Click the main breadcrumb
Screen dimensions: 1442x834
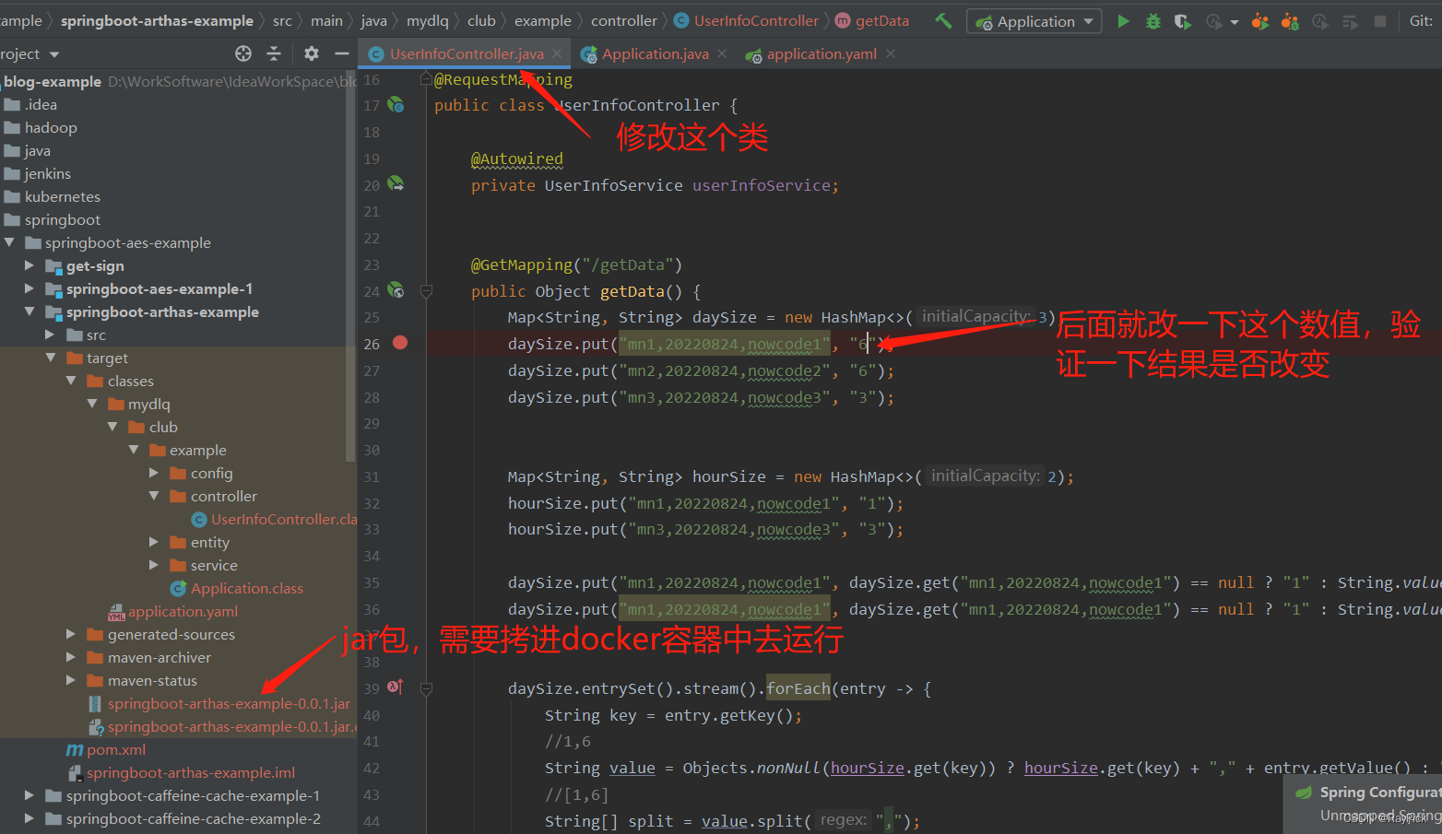tap(326, 20)
